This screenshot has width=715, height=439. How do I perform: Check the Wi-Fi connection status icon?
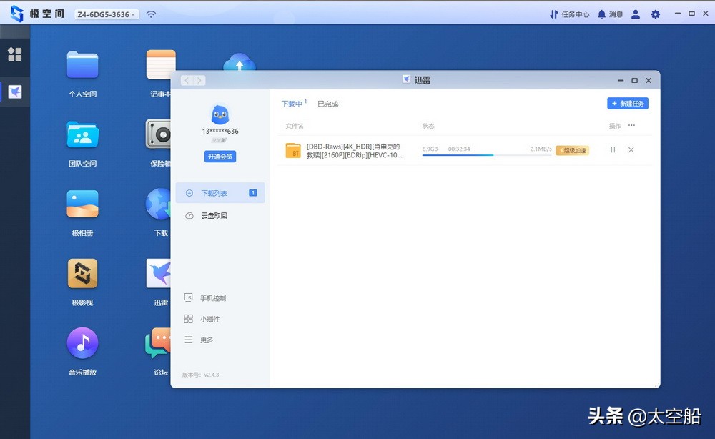pos(151,14)
